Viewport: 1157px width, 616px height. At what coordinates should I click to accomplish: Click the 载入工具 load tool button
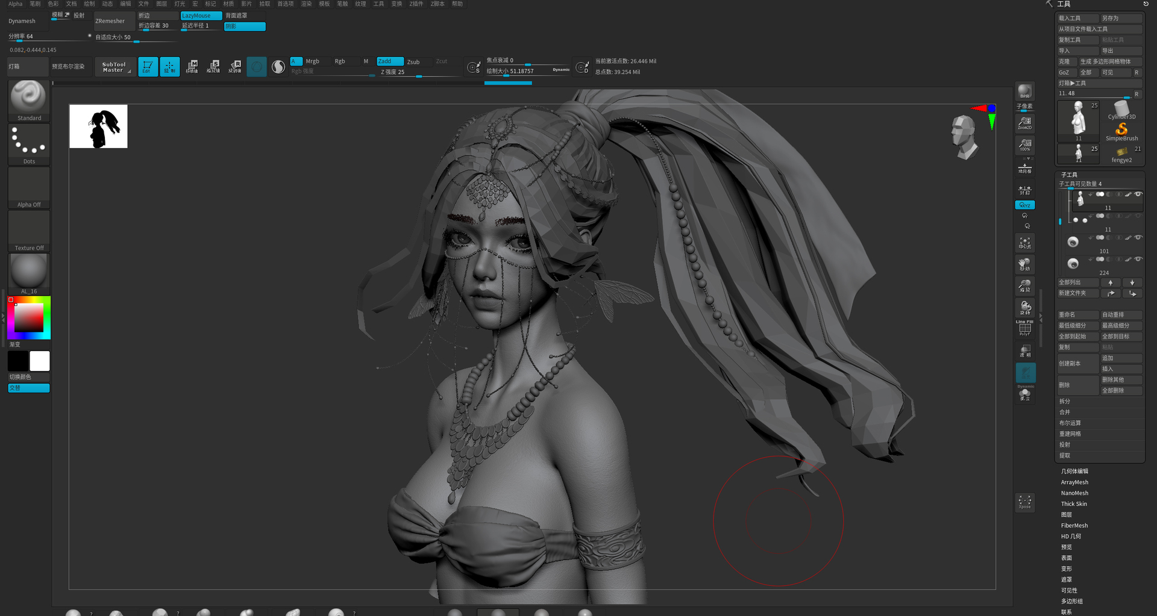click(x=1078, y=18)
